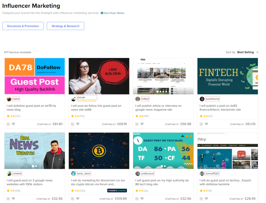266x203 pixels.
Task: Click the 577 Services Available text
Action: [18, 52]
